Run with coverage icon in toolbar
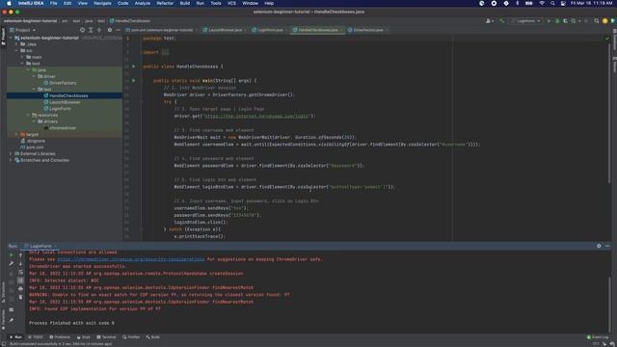The height and width of the screenshot is (347, 617). [566, 21]
